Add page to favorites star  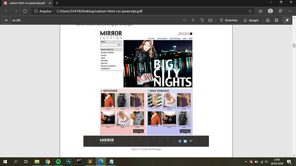[x=250, y=11]
